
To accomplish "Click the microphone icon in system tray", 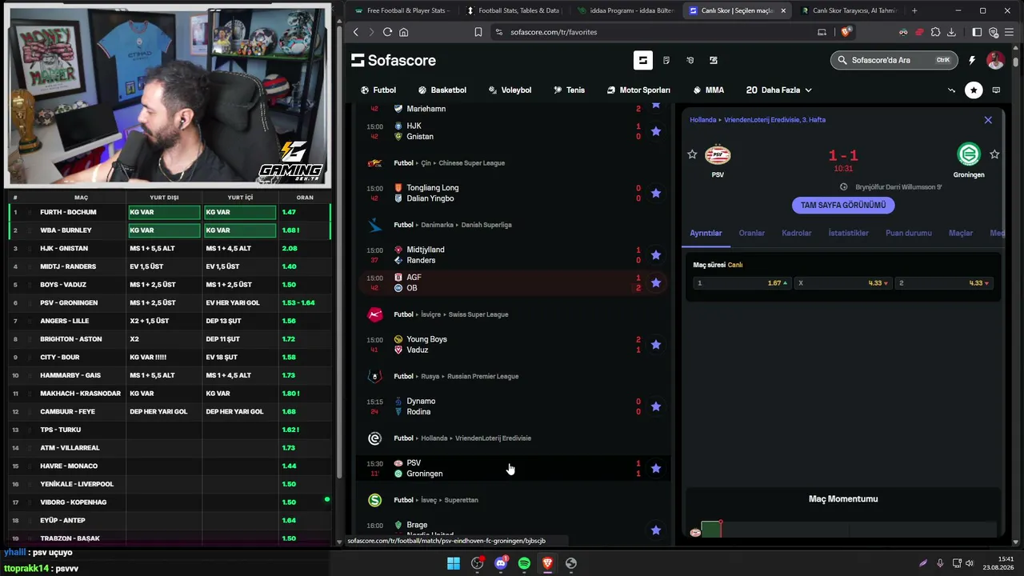I will pyautogui.click(x=940, y=563).
